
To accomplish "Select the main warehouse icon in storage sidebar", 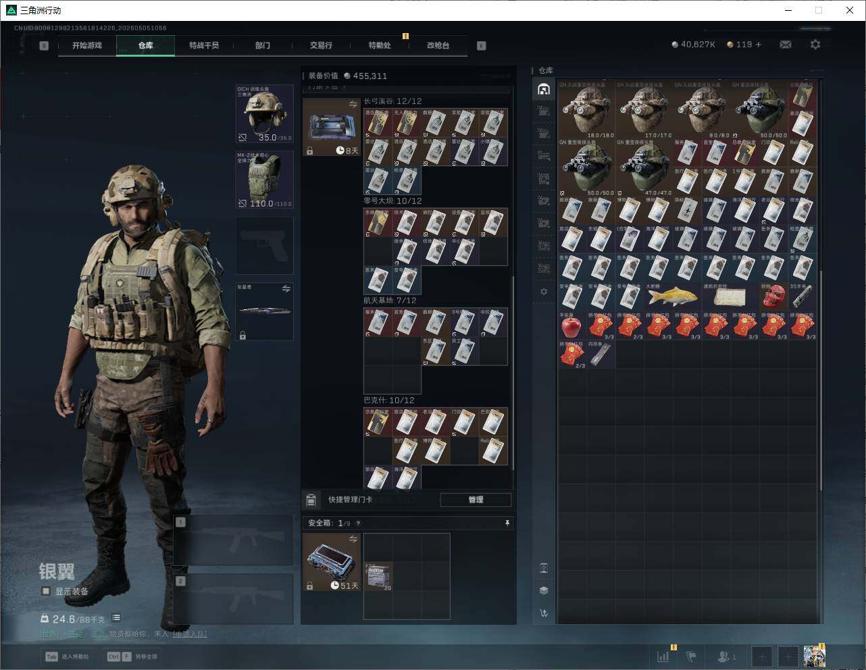I will (544, 89).
